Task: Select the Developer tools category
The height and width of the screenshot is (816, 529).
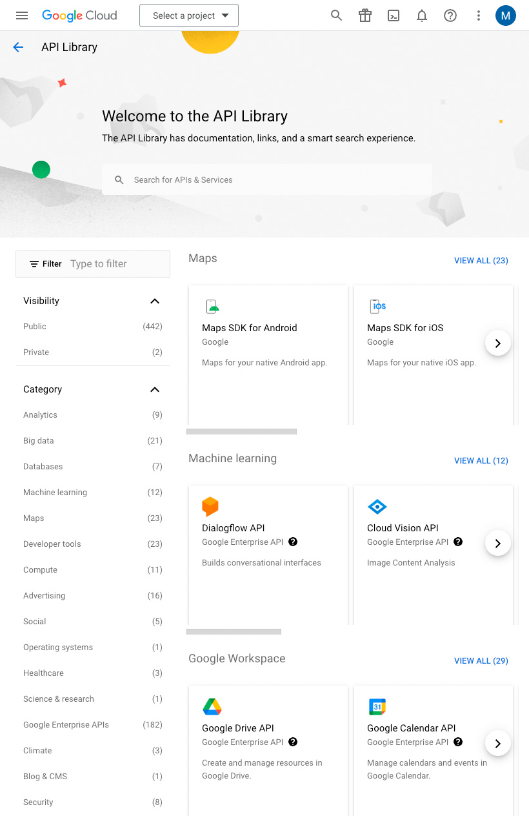Action: coord(93,544)
